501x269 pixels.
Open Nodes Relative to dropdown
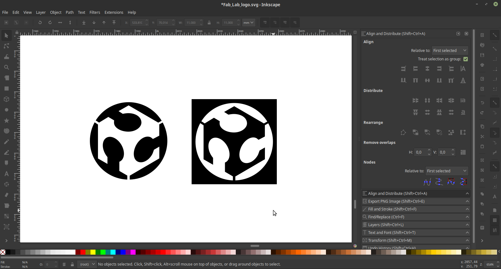[x=447, y=171]
